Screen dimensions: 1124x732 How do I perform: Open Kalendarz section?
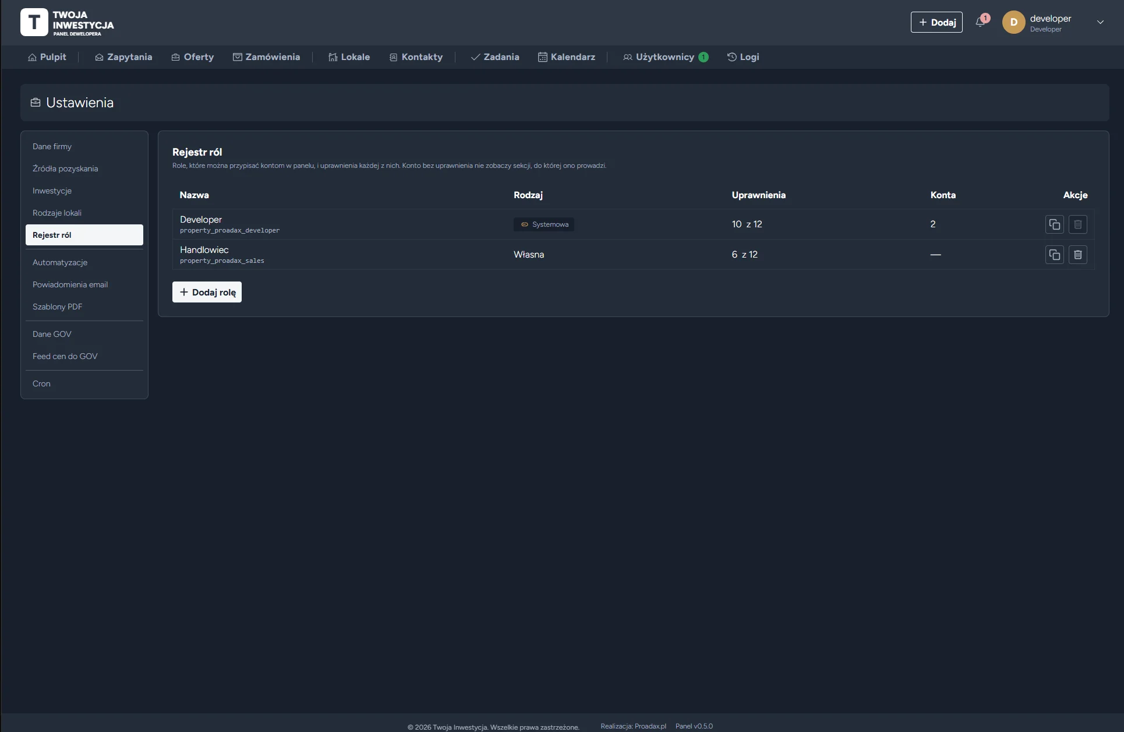pos(567,57)
